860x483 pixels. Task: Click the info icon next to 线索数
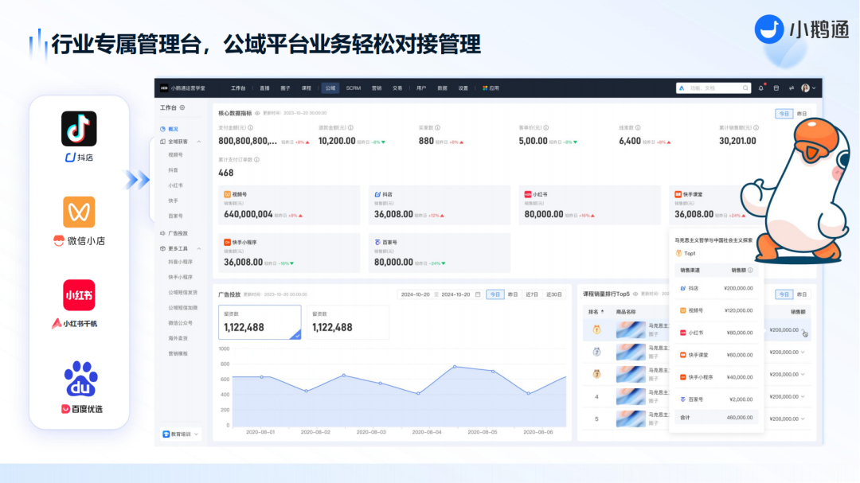(x=638, y=128)
